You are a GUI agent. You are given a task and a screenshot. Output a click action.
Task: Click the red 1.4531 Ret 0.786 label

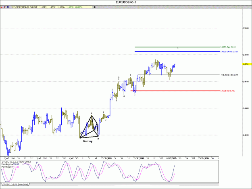[x=227, y=91]
